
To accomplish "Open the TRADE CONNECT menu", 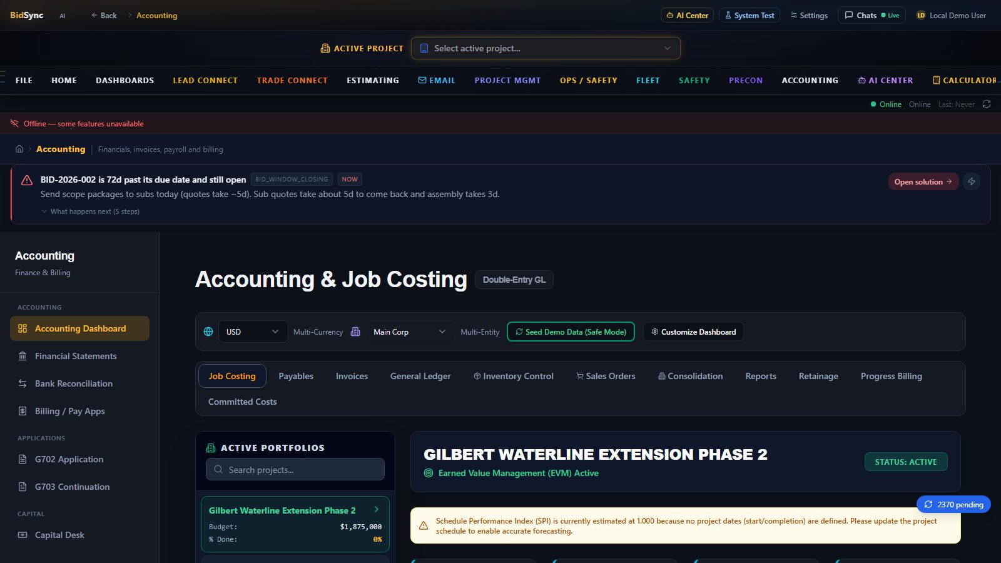I will 292,80.
